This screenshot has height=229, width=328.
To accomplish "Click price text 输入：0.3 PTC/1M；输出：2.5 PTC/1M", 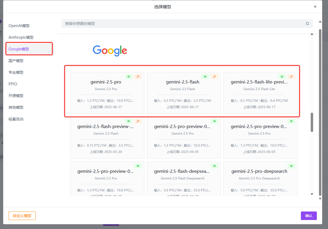I will click(183, 101).
